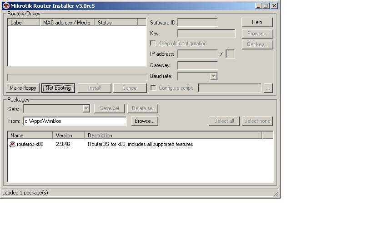Select the routeros-x86 package name
382x238 pixels.
(30, 144)
